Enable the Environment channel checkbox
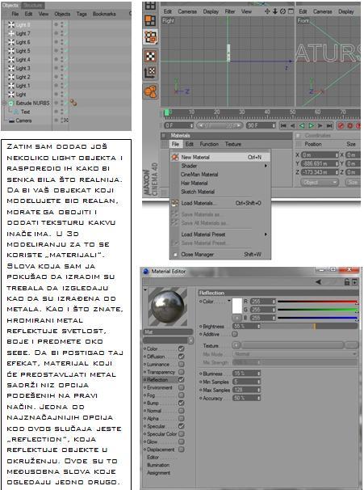 tap(182, 387)
